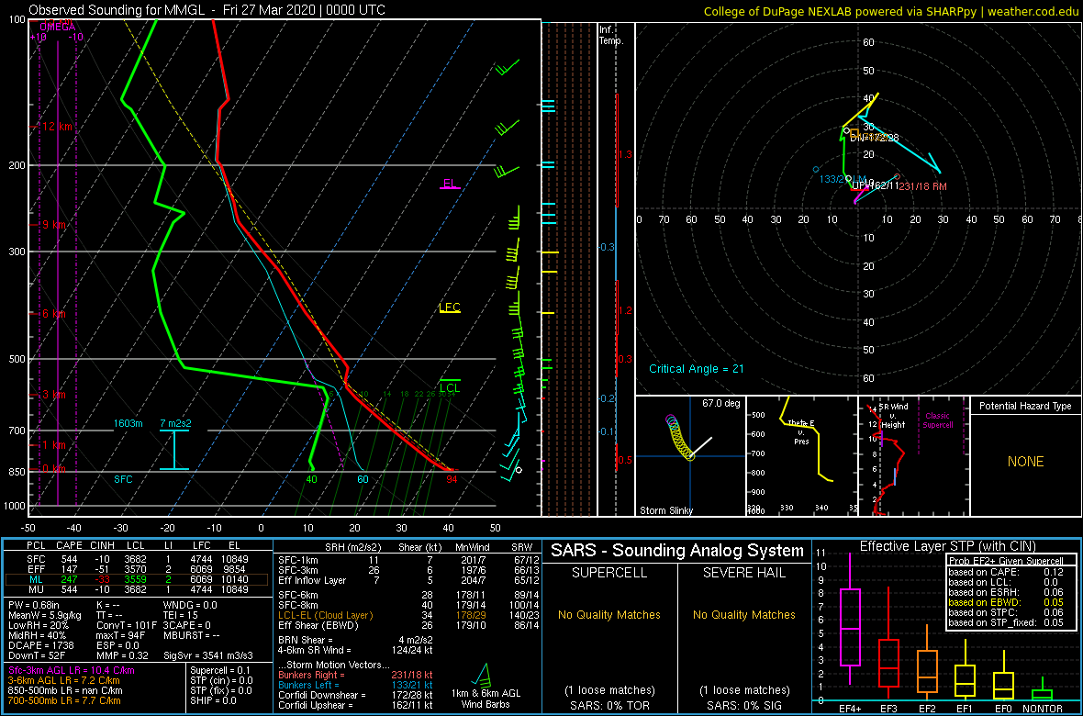This screenshot has height=716, width=1083.
Task: Click the 'Corfidi Upshear' row
Action: click(x=356, y=706)
